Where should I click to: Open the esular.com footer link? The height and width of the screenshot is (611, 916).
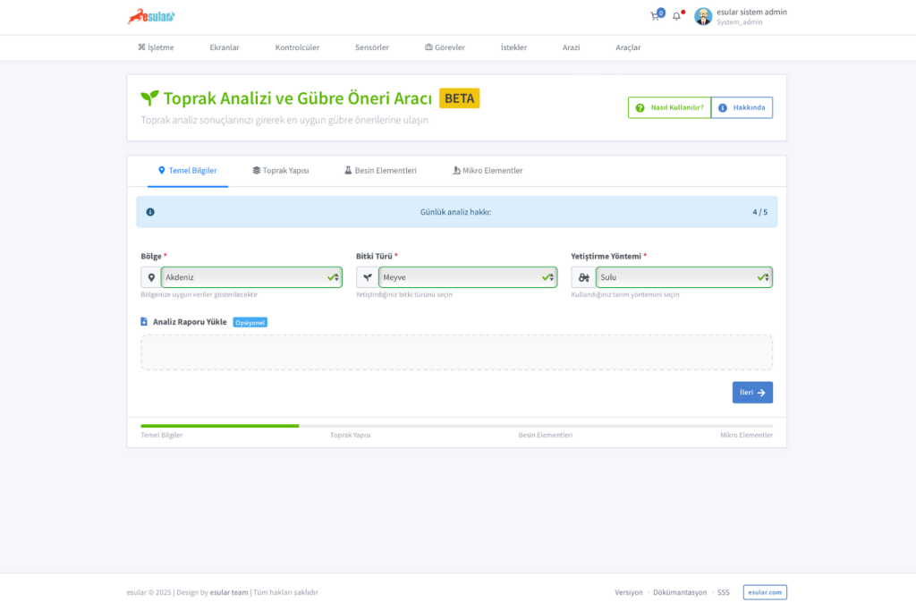tap(765, 592)
